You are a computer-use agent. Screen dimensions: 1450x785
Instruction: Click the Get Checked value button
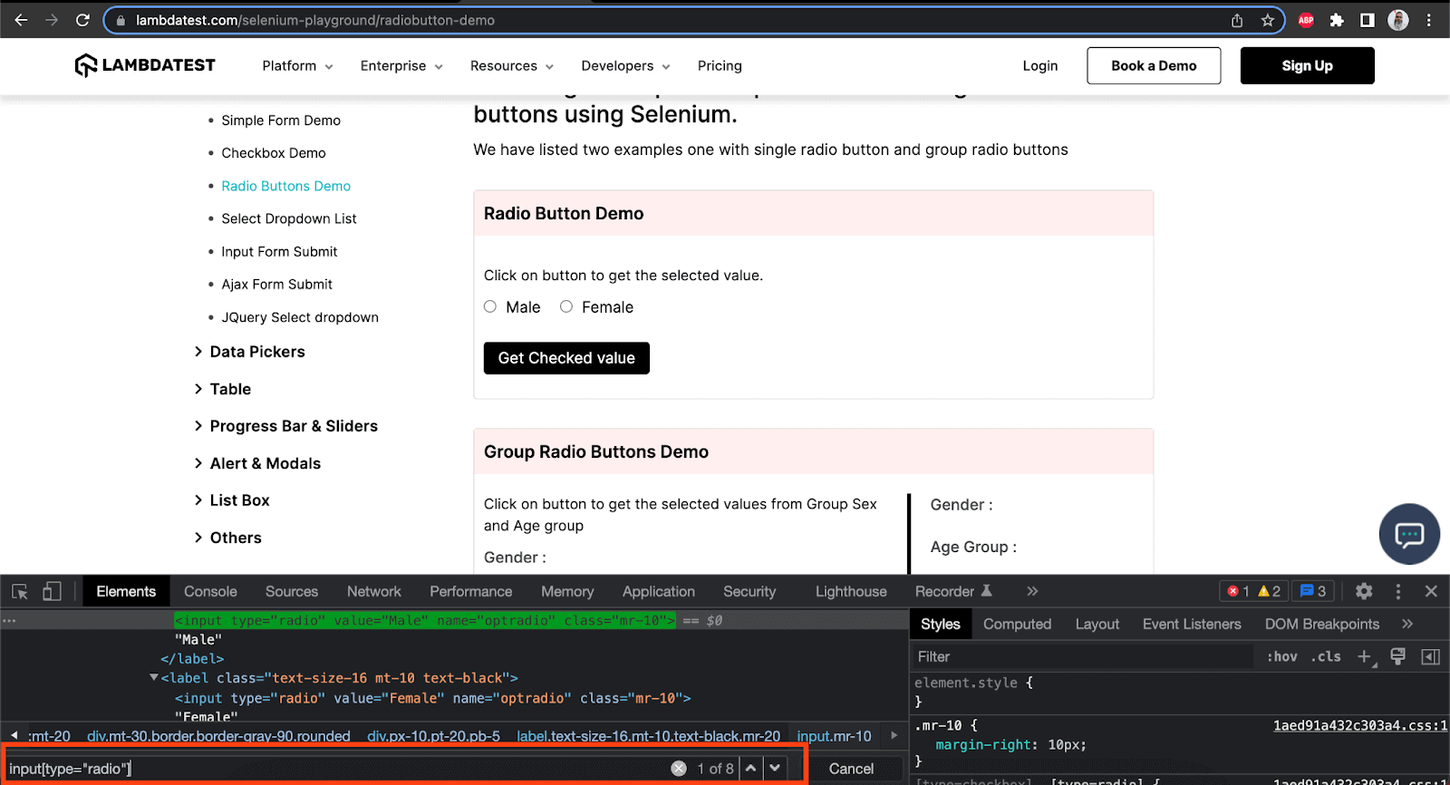pyautogui.click(x=566, y=358)
